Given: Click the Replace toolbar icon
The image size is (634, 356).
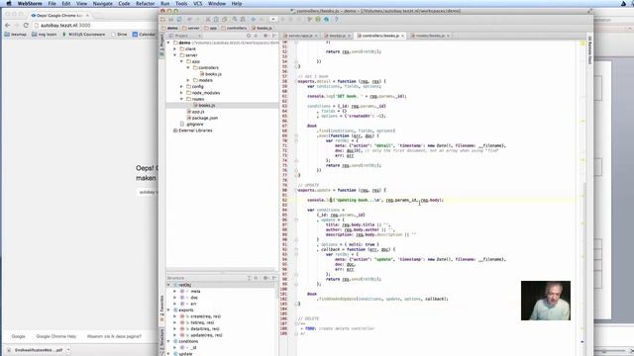Looking at the screenshot, I should tap(243, 20).
